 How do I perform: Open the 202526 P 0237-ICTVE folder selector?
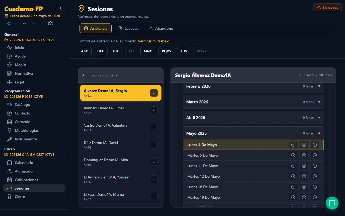24,97
